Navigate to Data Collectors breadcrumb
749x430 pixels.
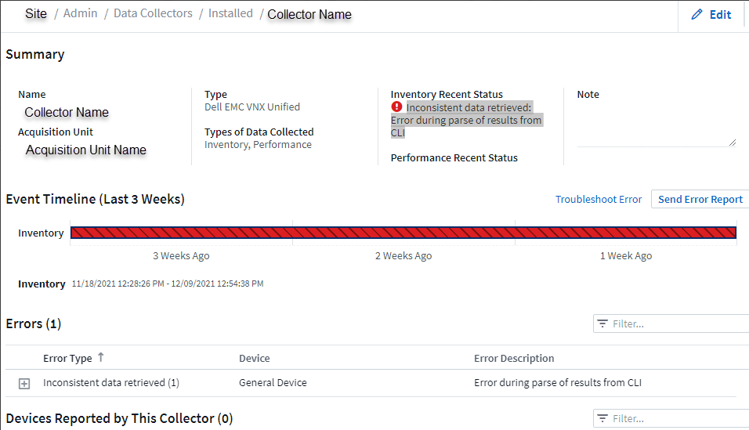coord(152,13)
